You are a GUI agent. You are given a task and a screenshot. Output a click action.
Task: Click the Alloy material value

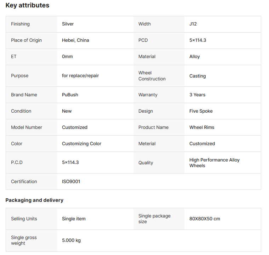[195, 57]
